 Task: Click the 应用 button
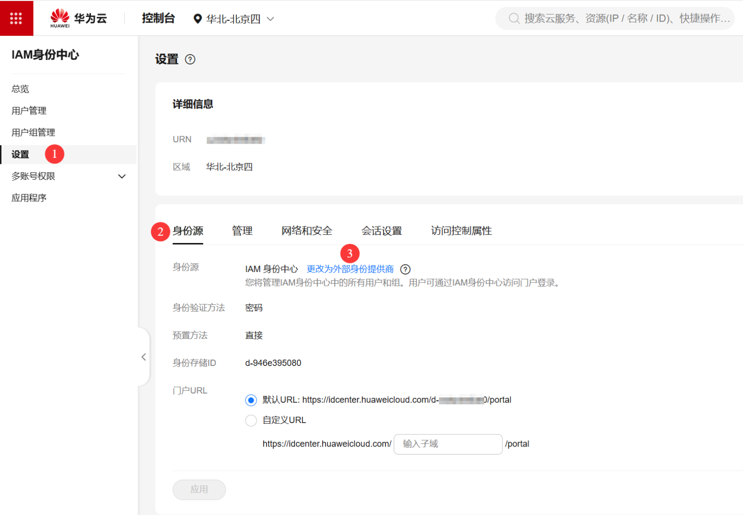[x=199, y=489]
